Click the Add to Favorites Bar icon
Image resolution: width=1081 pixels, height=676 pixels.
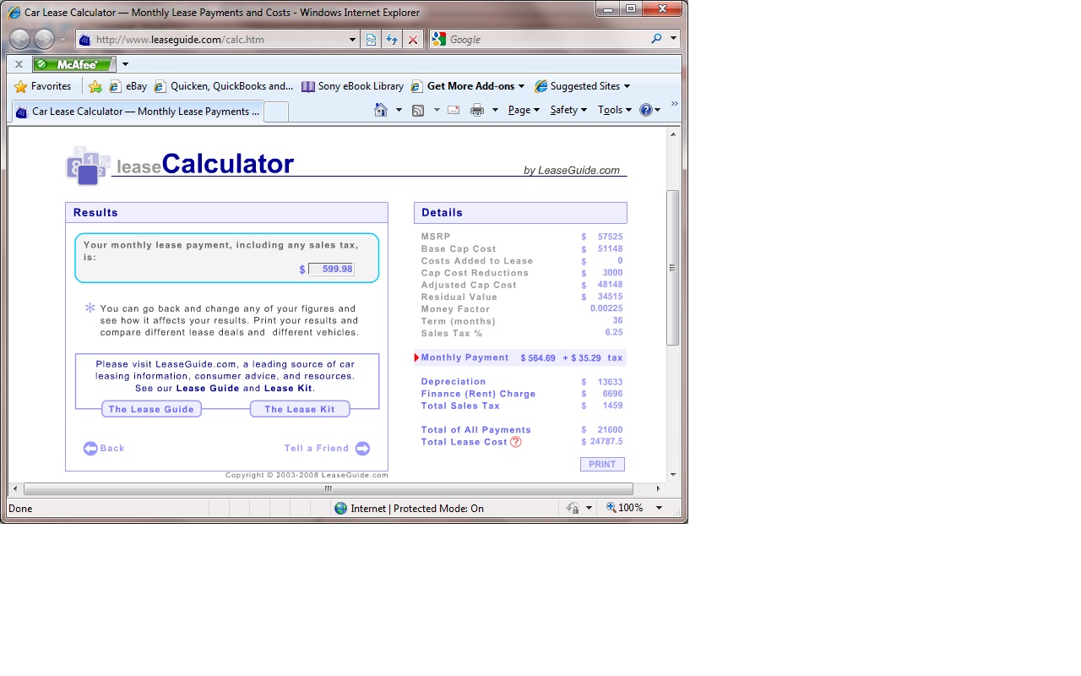click(x=95, y=86)
